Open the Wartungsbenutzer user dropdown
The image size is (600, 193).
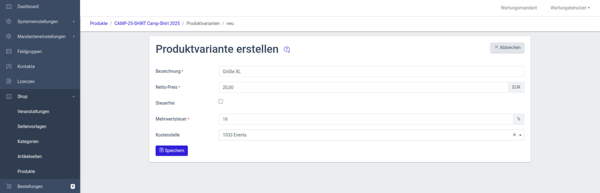[x=570, y=8]
